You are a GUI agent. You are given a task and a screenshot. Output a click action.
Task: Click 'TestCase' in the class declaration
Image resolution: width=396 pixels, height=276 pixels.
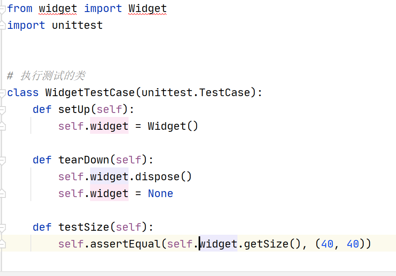225,93
